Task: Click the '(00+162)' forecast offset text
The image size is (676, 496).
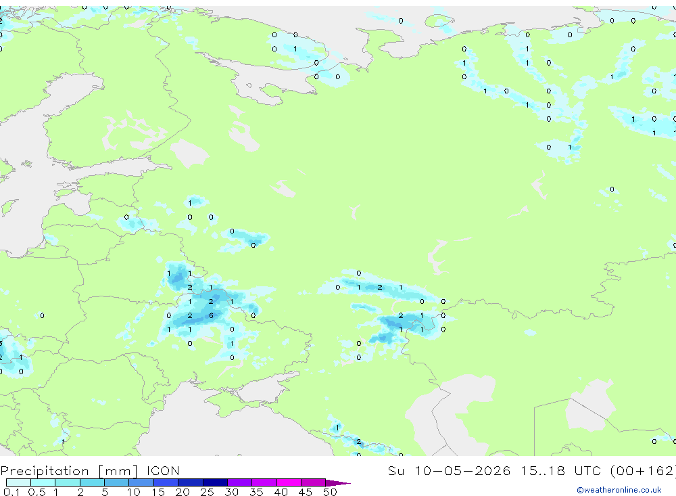Action: (x=644, y=470)
